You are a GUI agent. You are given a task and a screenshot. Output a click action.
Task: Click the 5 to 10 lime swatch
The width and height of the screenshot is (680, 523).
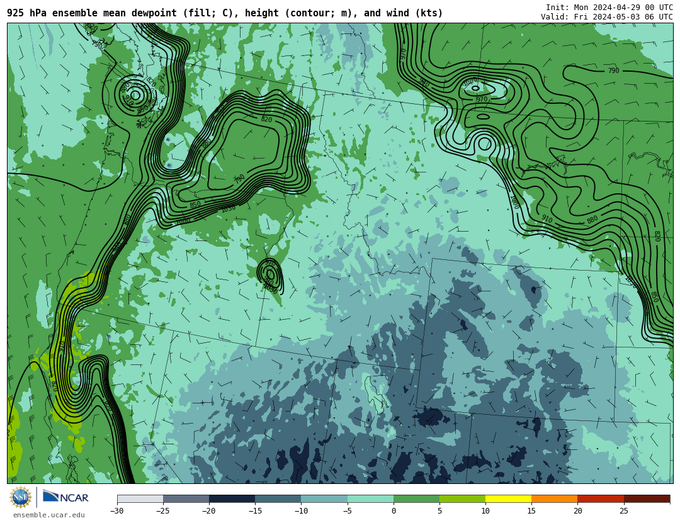click(462, 498)
